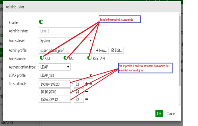Viewport: 198px width, 126px height.
Task: Click OK to save administrator settings
Action: (159, 114)
